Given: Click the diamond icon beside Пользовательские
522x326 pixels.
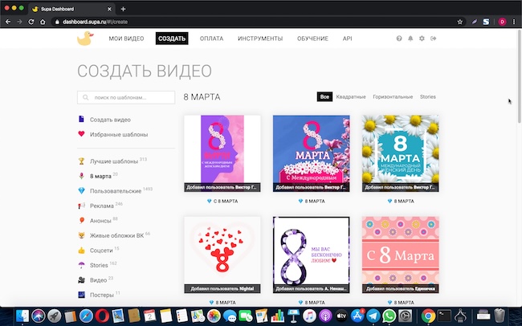Looking at the screenshot, I should (x=81, y=191).
